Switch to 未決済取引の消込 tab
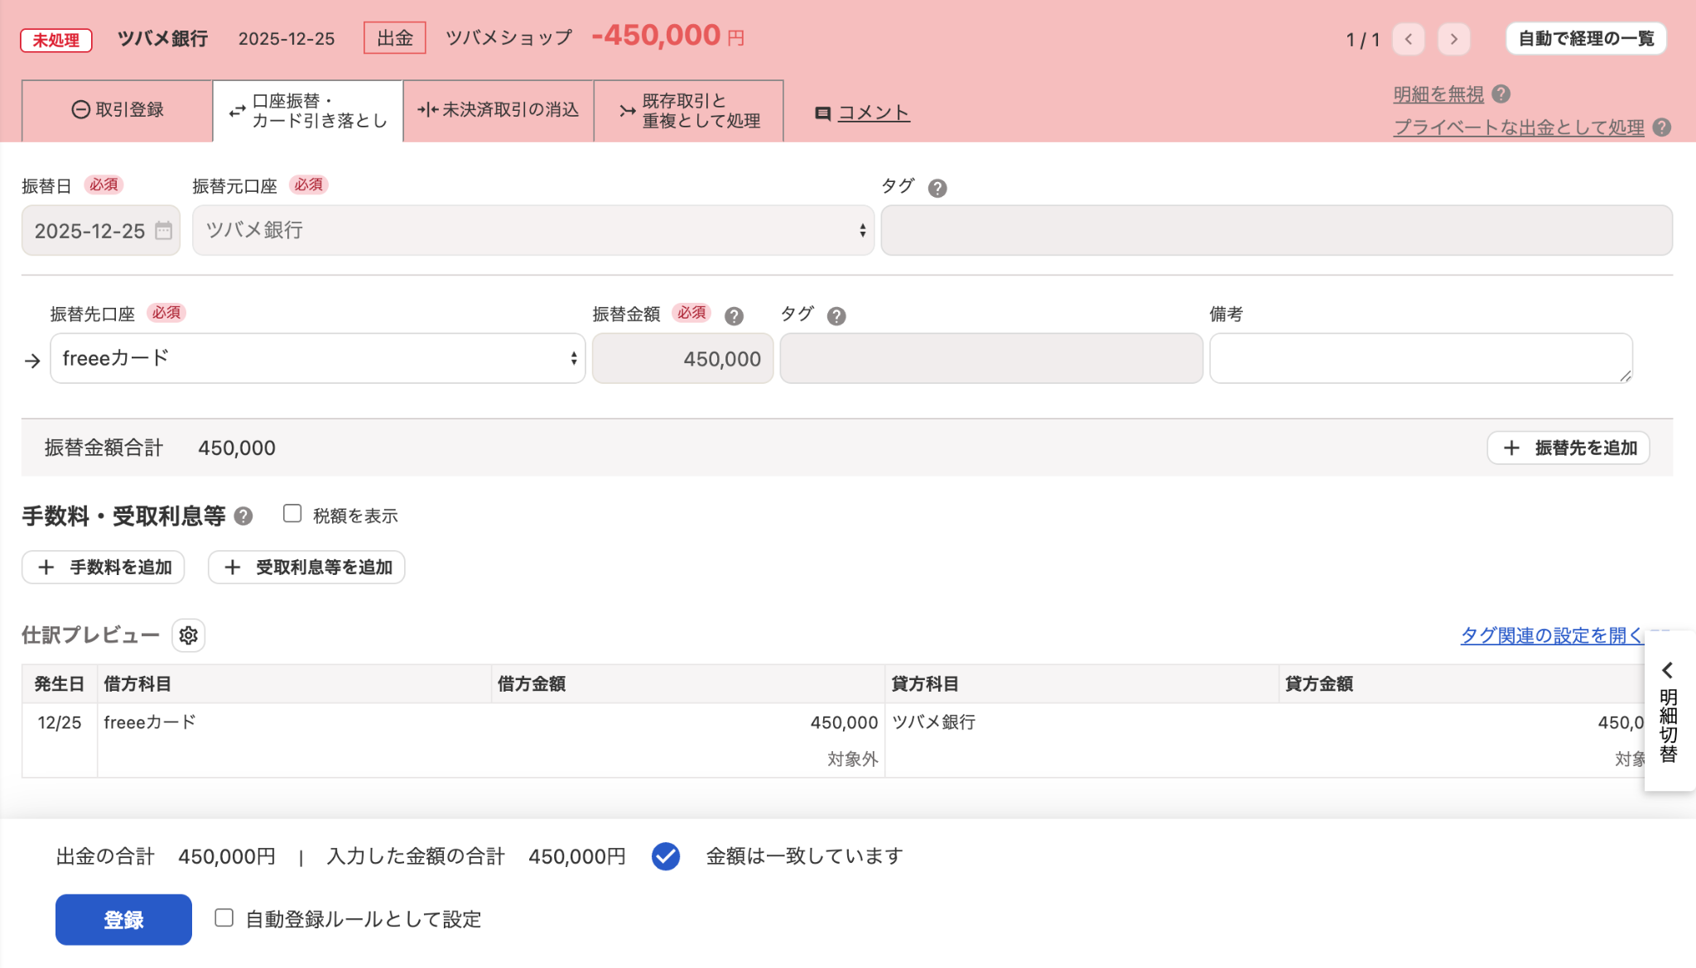Screen dimensions: 1696x968 click(499, 110)
